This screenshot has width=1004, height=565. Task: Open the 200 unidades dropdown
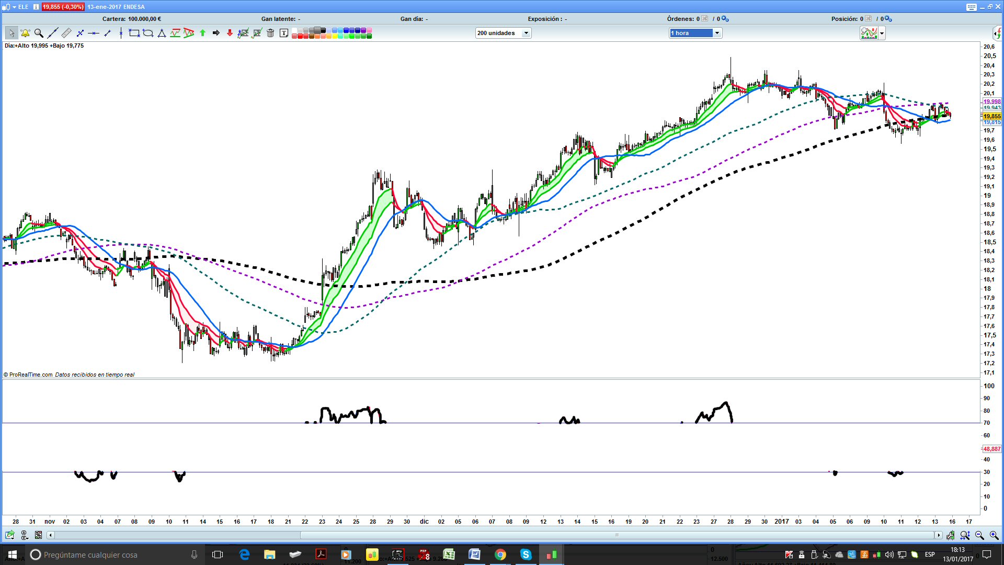(x=526, y=33)
